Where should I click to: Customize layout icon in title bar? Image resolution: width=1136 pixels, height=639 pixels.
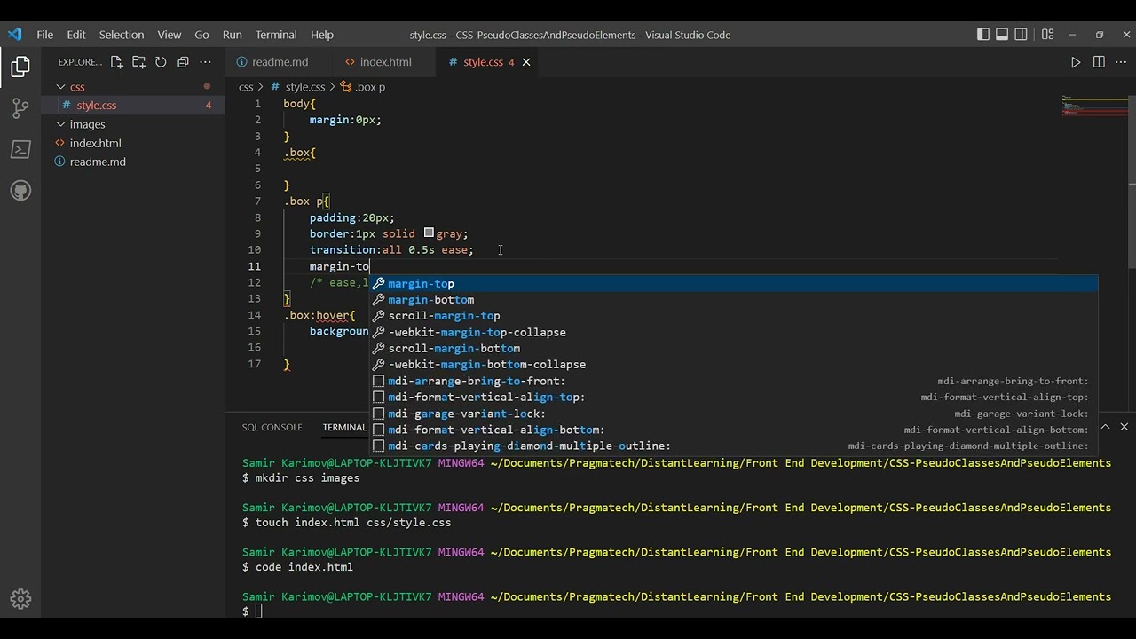coord(1047,35)
